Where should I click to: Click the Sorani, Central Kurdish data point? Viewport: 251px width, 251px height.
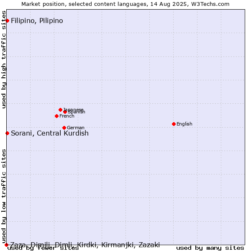8,133
